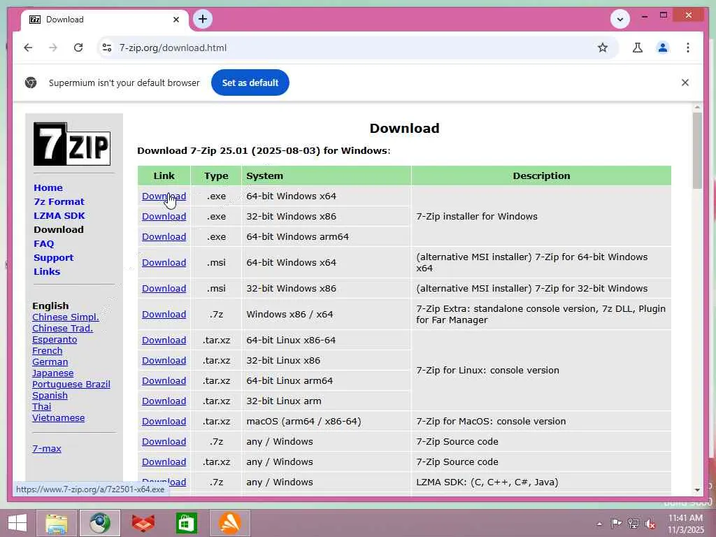Switch language to Thai
Image resolution: width=716 pixels, height=537 pixels.
click(x=41, y=406)
